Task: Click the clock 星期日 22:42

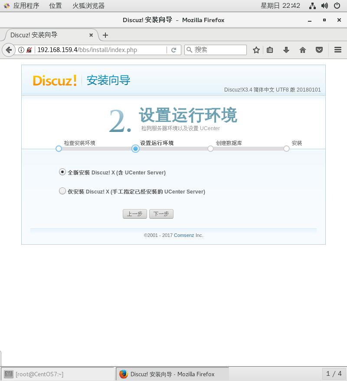Action: point(280,6)
